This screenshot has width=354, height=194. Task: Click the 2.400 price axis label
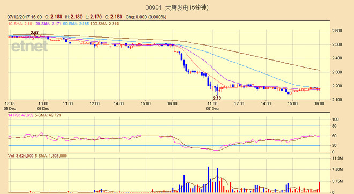337,58
